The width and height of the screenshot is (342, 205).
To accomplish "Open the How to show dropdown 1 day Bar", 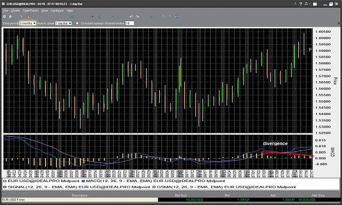I will tap(63, 23).
